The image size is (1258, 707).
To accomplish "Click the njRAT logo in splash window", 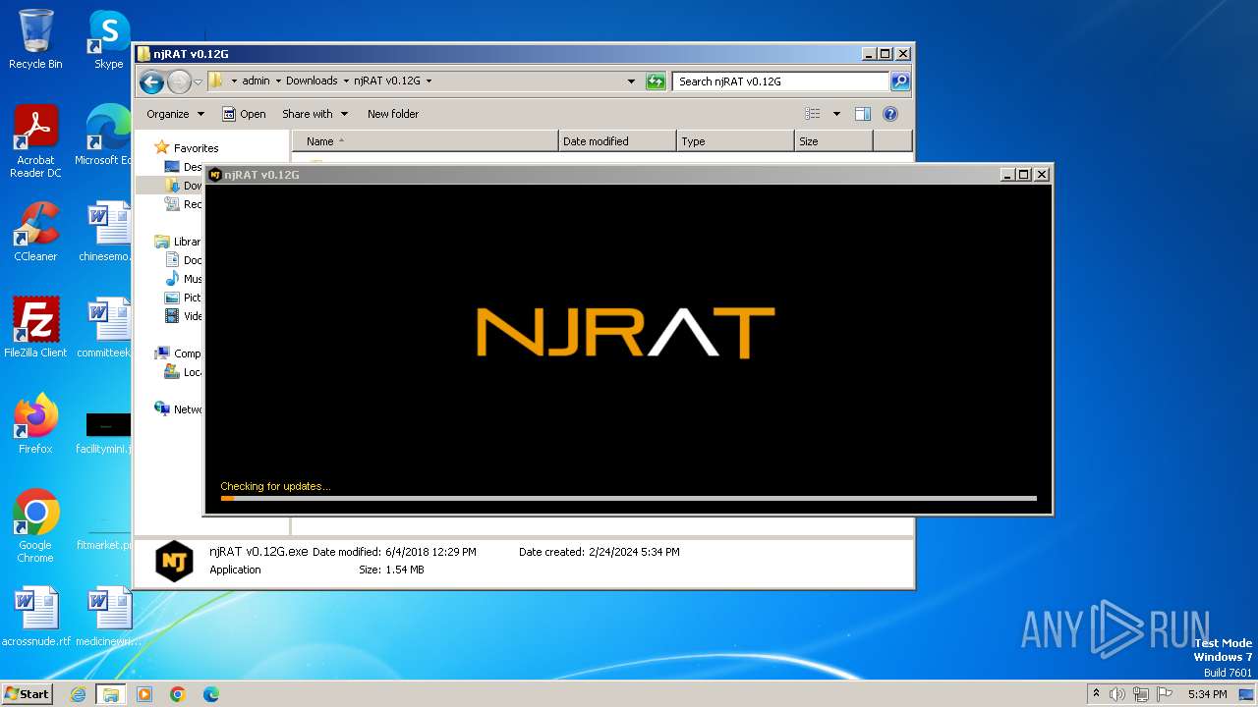I will click(626, 332).
